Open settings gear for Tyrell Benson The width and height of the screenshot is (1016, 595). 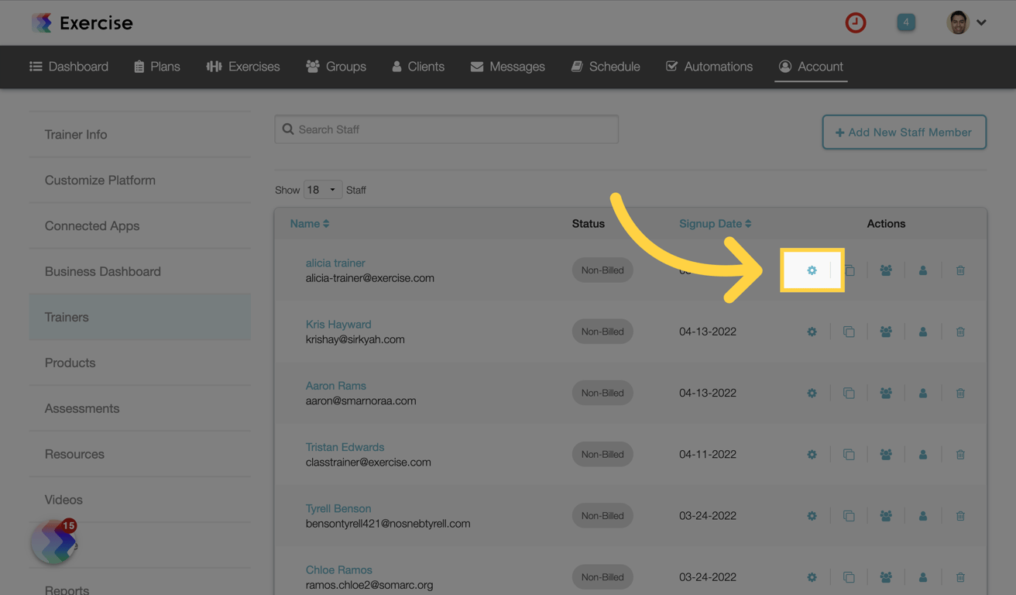pyautogui.click(x=812, y=516)
